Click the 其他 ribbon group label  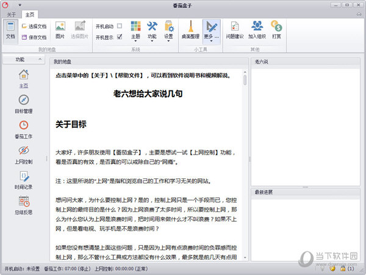(254, 50)
